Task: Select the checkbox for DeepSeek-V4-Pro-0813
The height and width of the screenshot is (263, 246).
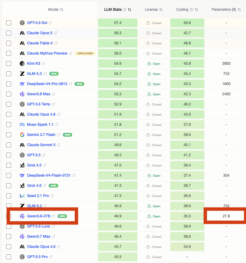Action: tap(9, 84)
